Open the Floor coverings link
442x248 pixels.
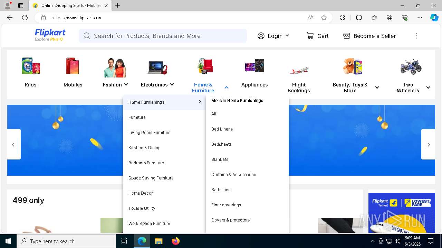226,205
